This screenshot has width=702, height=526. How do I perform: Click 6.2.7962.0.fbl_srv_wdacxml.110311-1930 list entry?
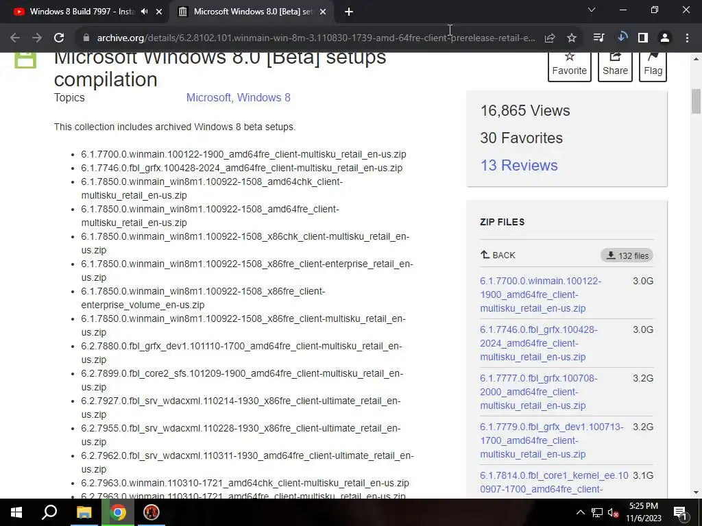click(x=247, y=462)
